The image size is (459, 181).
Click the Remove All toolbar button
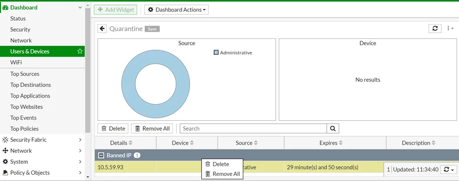152,128
